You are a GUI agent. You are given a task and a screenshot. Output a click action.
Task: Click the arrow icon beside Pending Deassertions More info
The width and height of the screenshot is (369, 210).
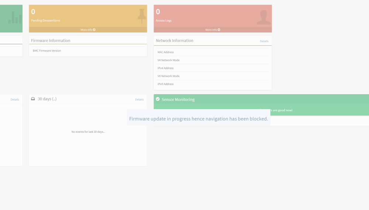94,30
